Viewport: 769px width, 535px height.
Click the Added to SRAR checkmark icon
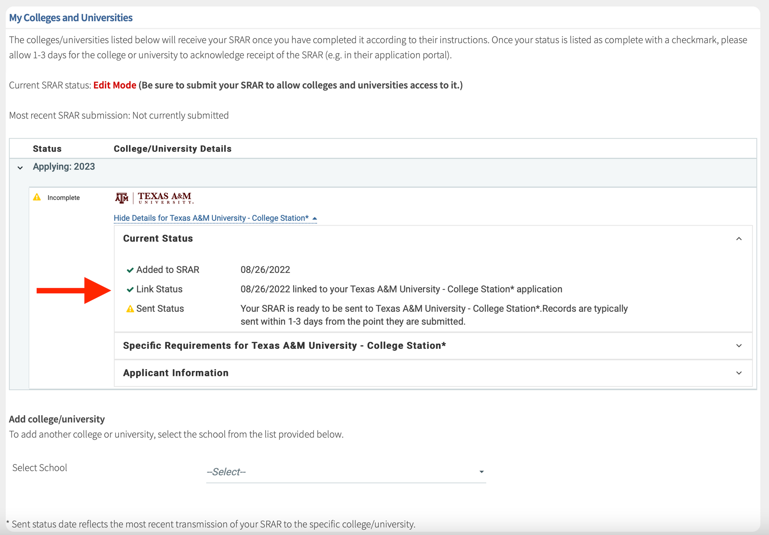(x=130, y=270)
